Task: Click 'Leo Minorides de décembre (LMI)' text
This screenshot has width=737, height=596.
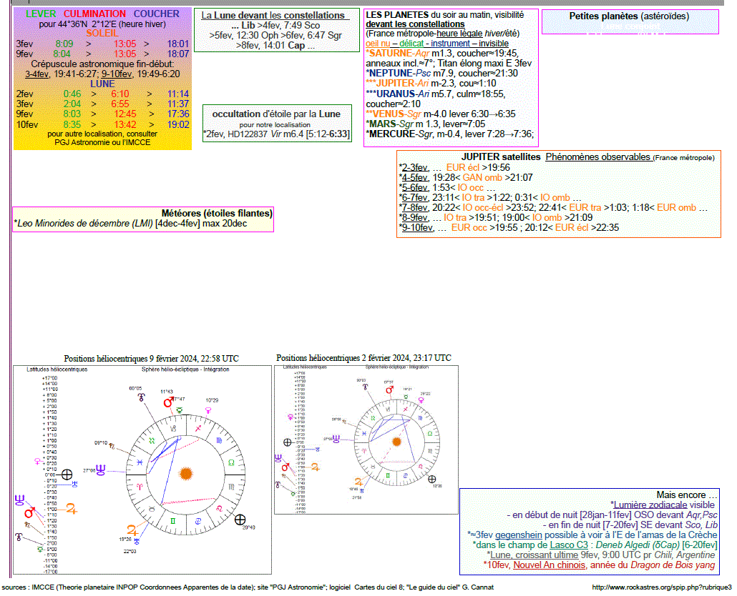Action: (x=85, y=224)
